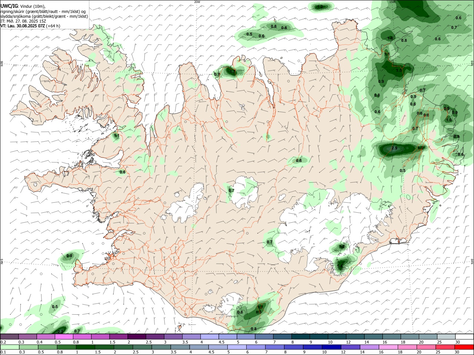Screen dimensions: 474x355
Task: Select the dark teal 8 swatch in upper legend row
Action: [300, 337]
